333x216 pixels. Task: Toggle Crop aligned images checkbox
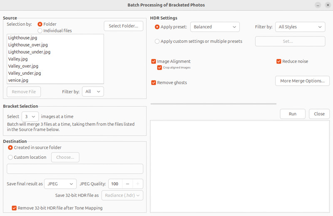tap(159, 68)
